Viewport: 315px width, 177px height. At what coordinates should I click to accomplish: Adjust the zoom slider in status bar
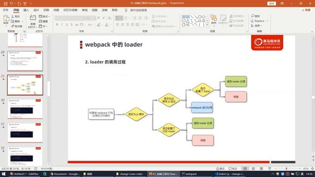pyautogui.click(x=286, y=169)
